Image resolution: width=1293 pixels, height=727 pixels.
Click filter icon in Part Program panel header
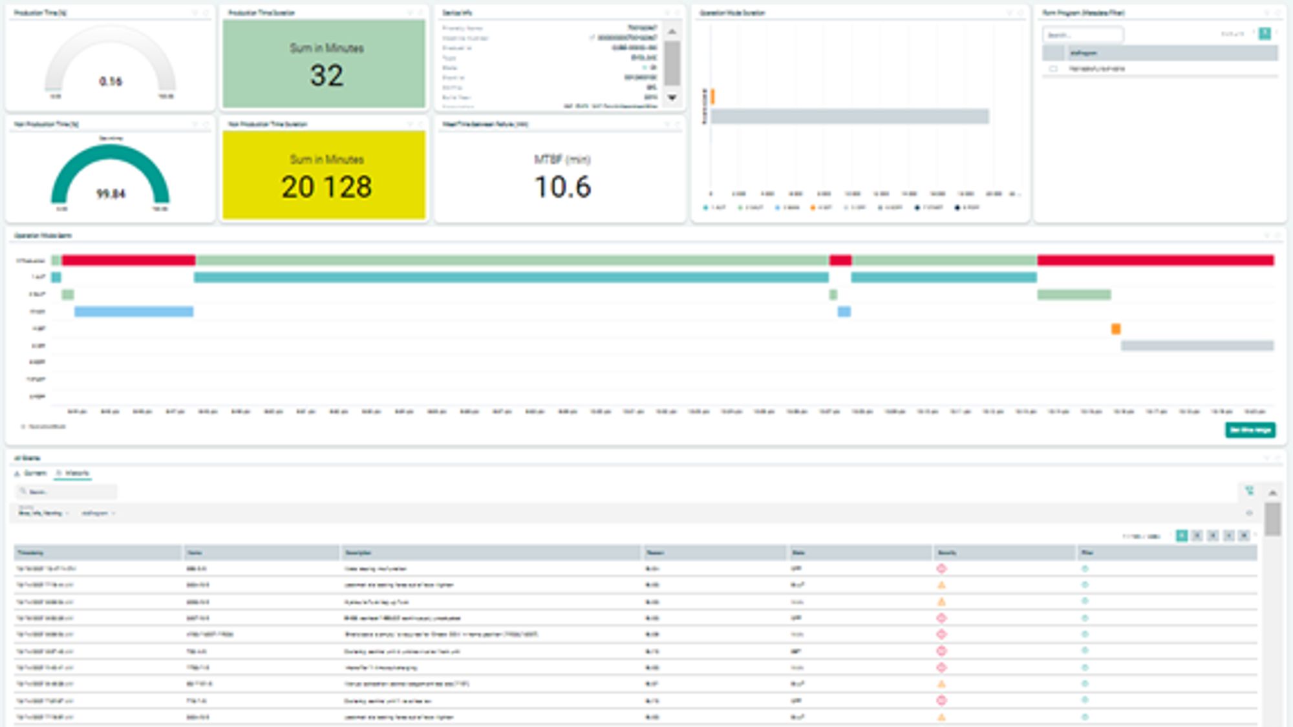pos(1266,13)
